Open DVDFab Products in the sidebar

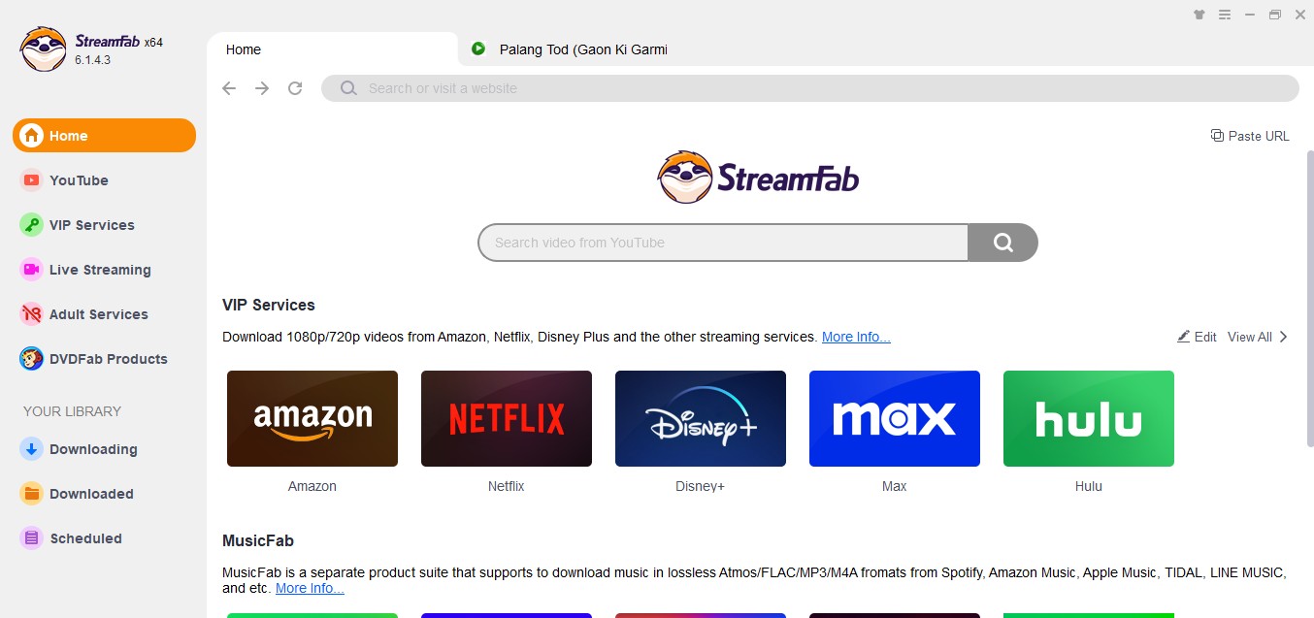[x=104, y=359]
